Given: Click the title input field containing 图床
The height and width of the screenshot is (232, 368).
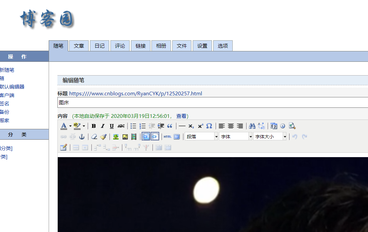Looking at the screenshot, I should pyautogui.click(x=213, y=102).
